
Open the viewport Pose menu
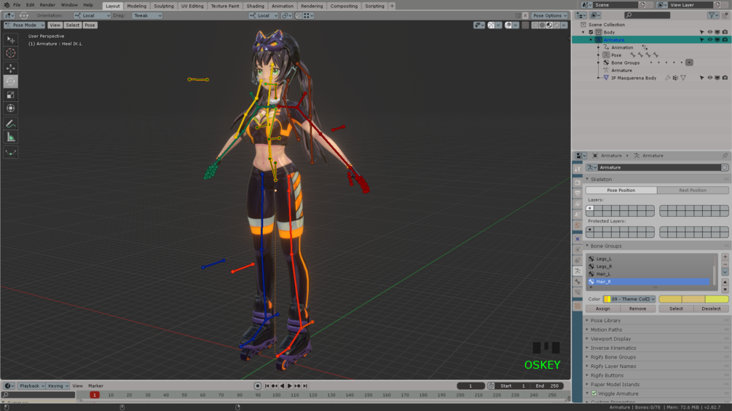[x=90, y=25]
